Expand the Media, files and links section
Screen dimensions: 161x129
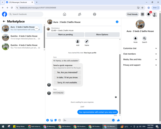pyautogui.click(x=140, y=59)
